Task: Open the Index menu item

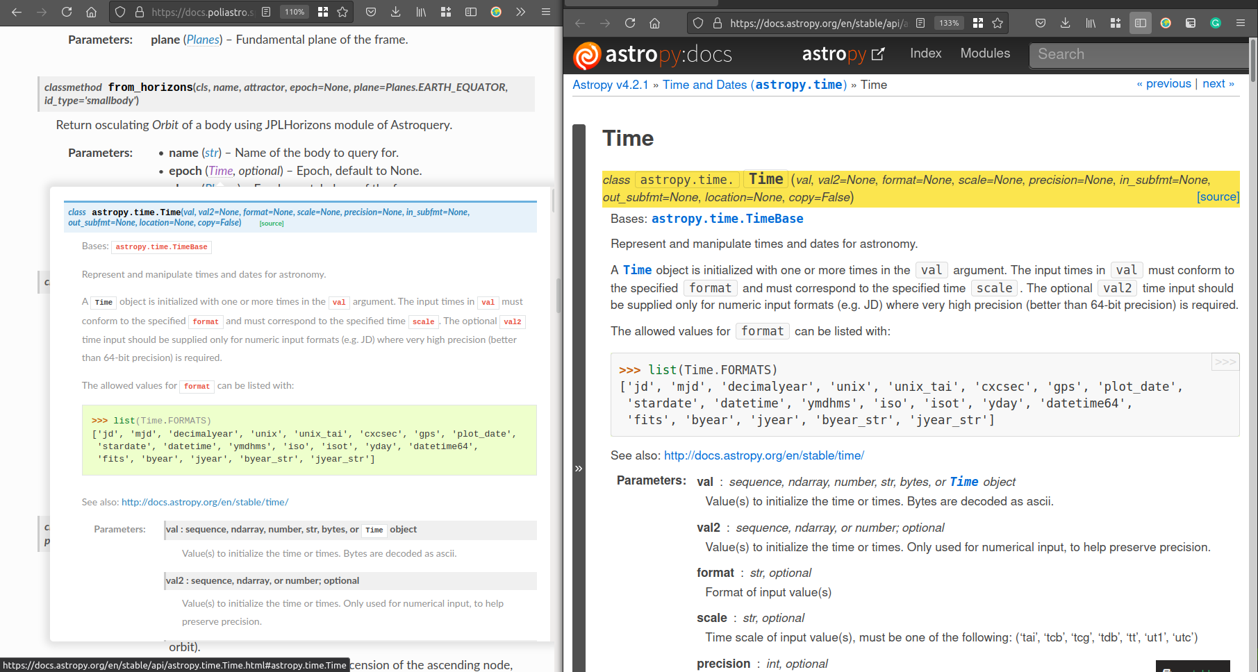Action: point(926,53)
